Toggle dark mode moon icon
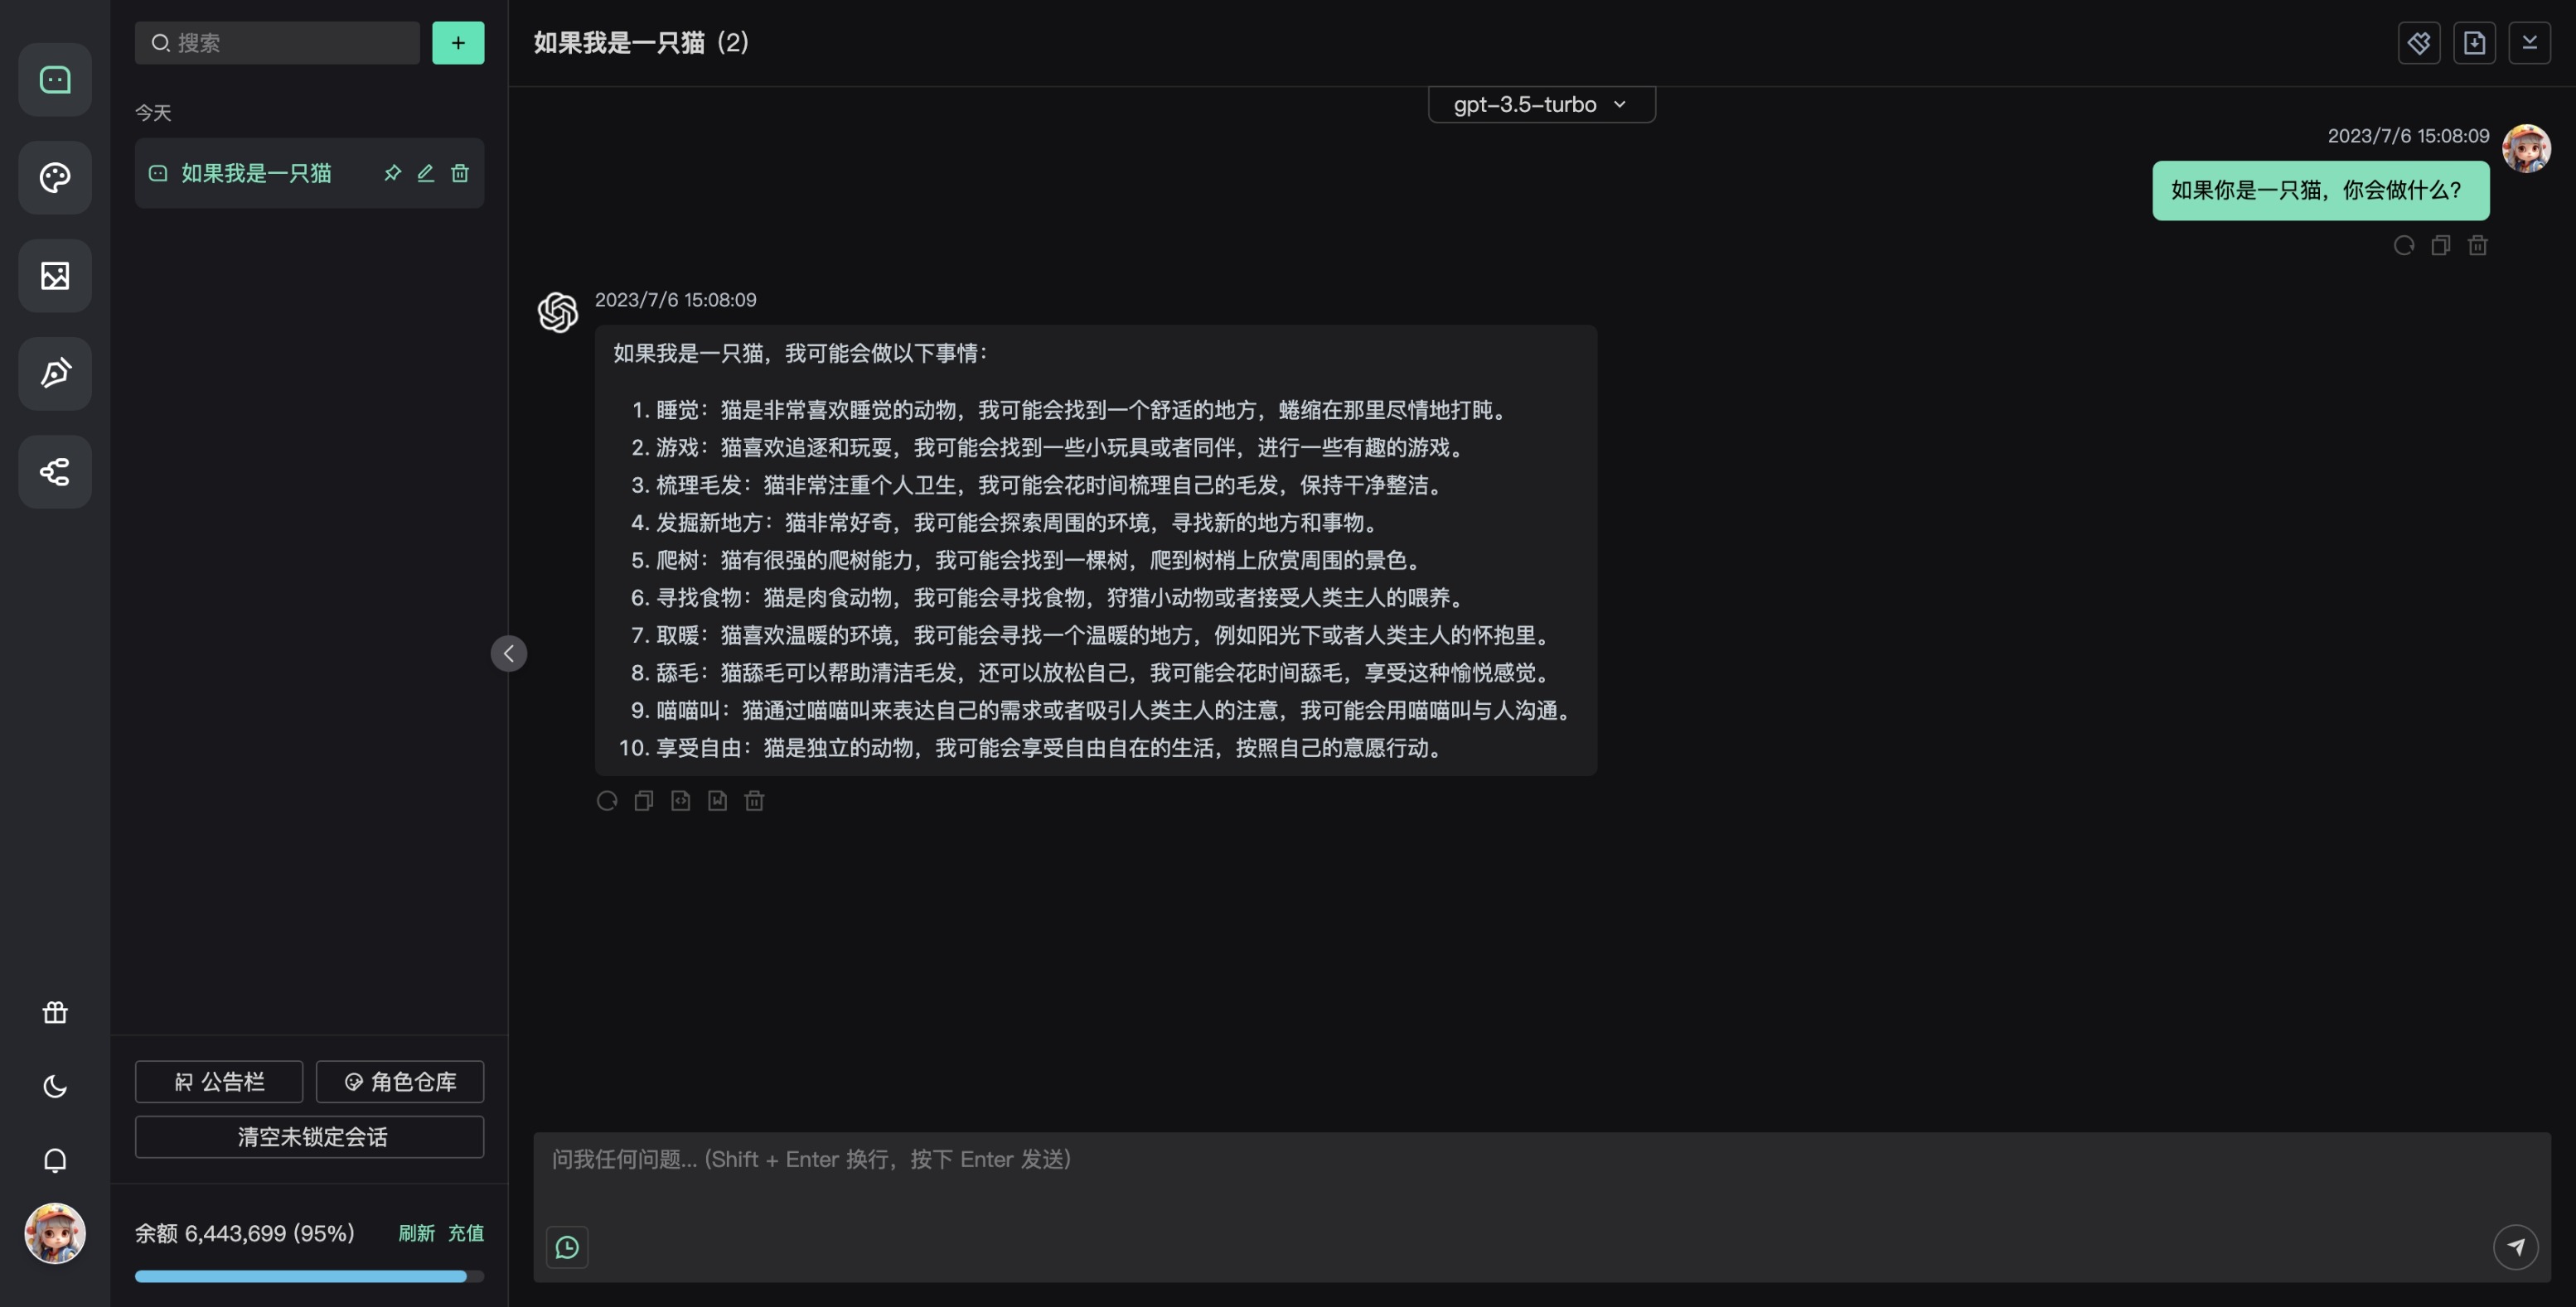The height and width of the screenshot is (1307, 2576). coord(55,1086)
